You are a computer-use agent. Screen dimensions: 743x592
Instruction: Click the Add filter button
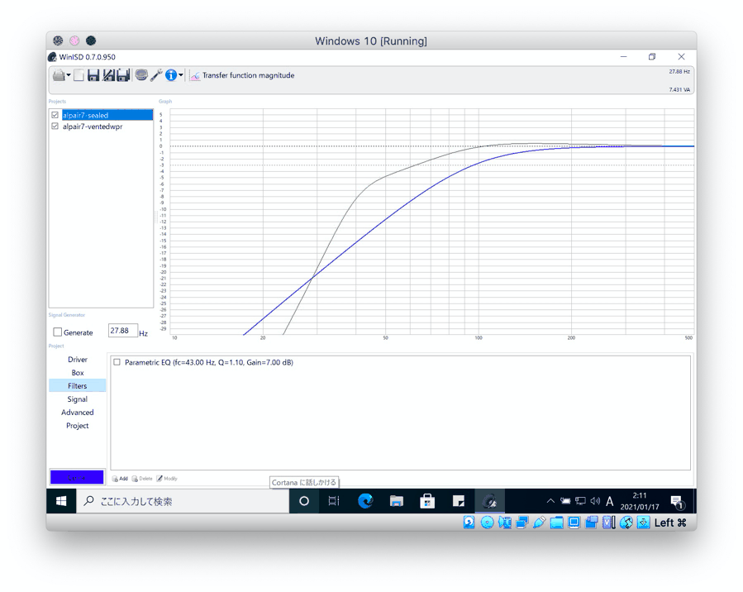tap(120, 479)
